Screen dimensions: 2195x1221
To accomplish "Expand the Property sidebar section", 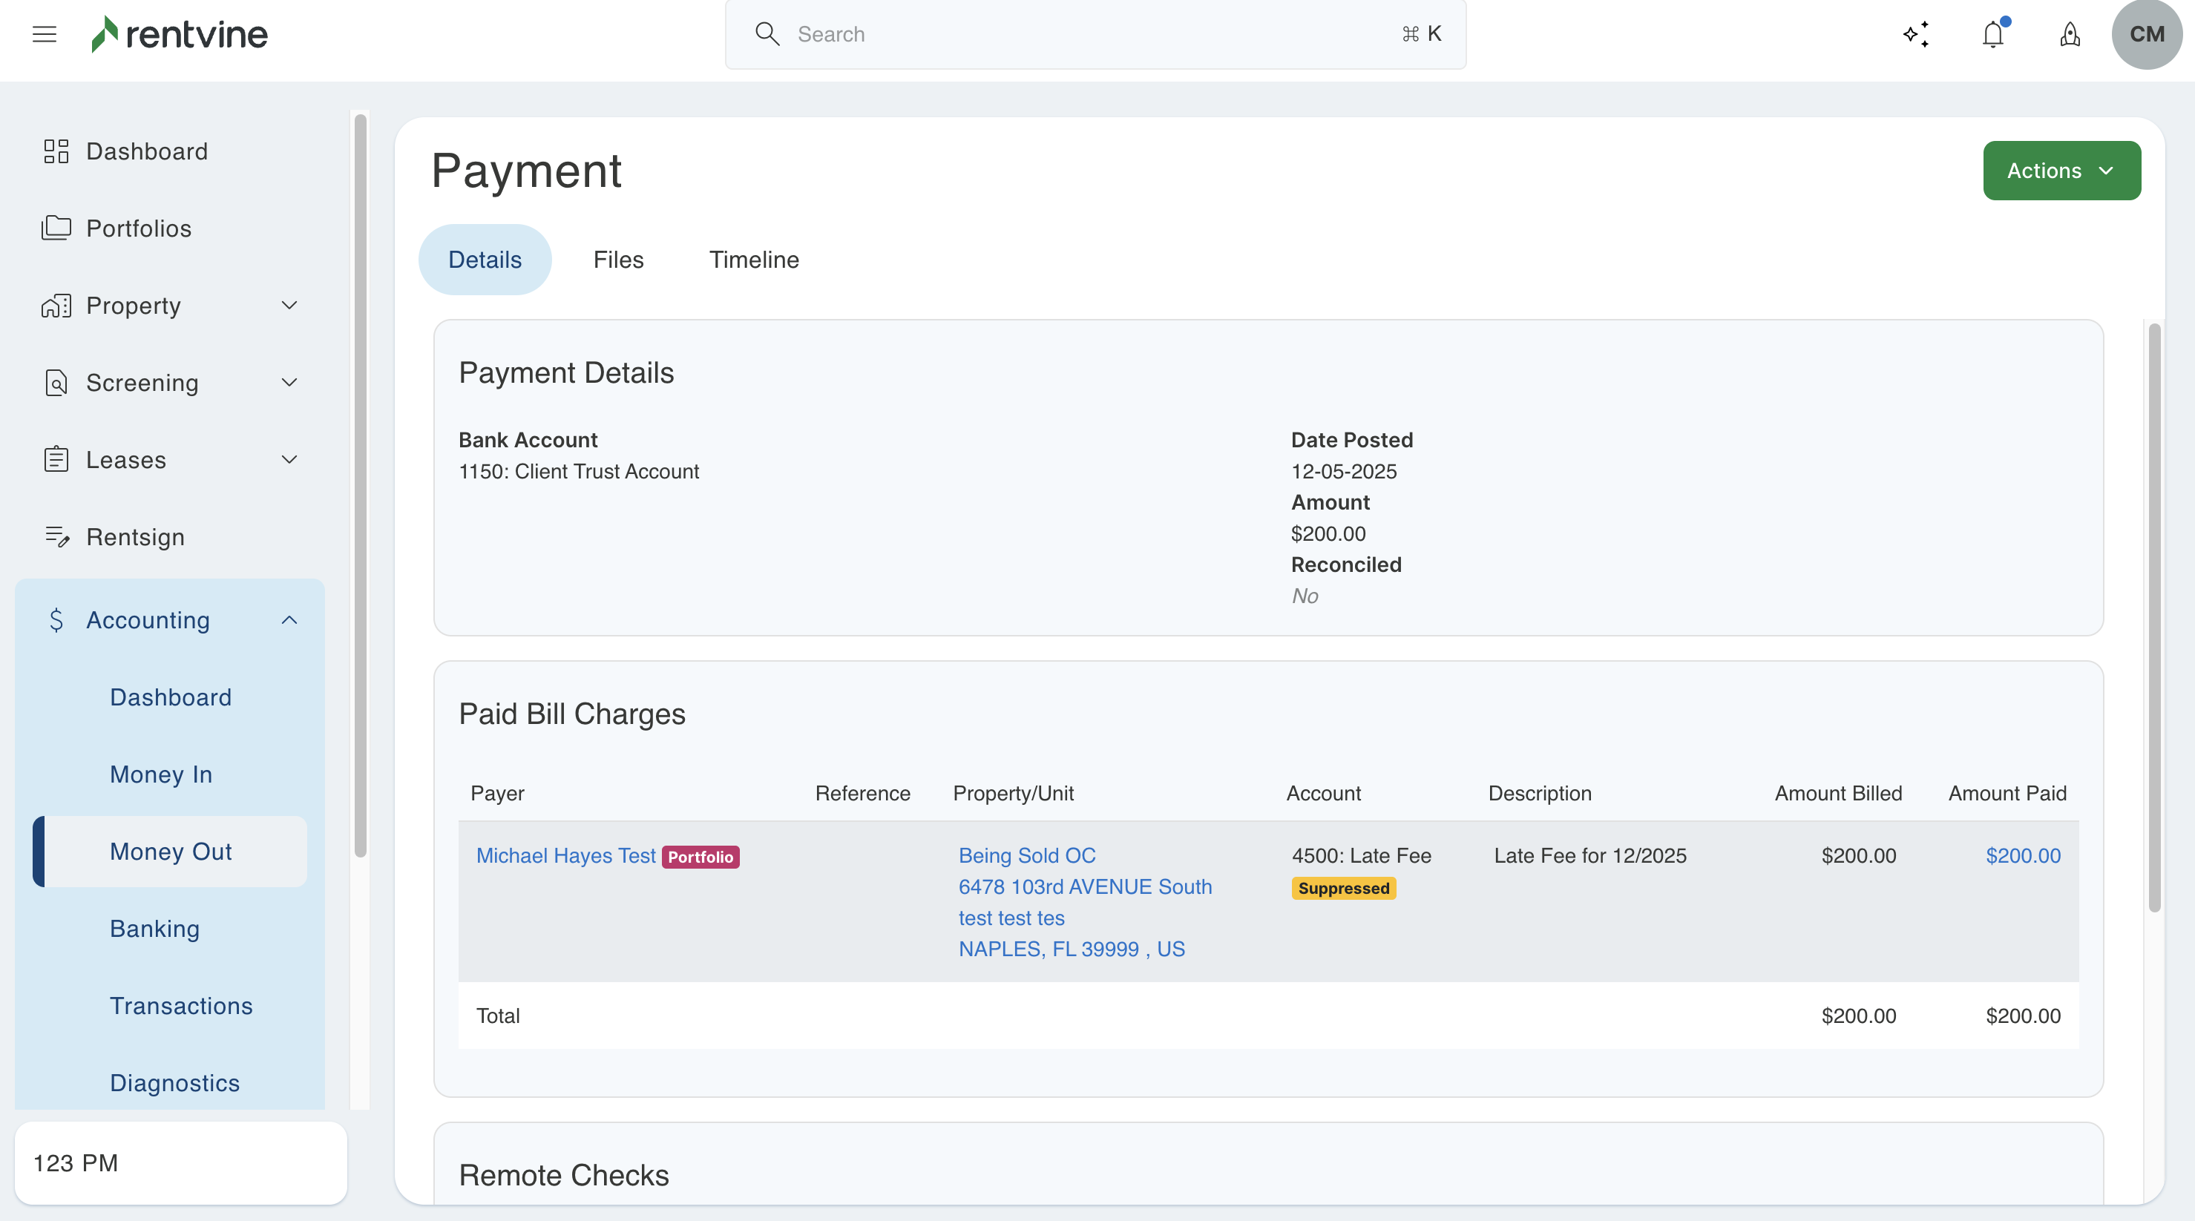I will 289,305.
